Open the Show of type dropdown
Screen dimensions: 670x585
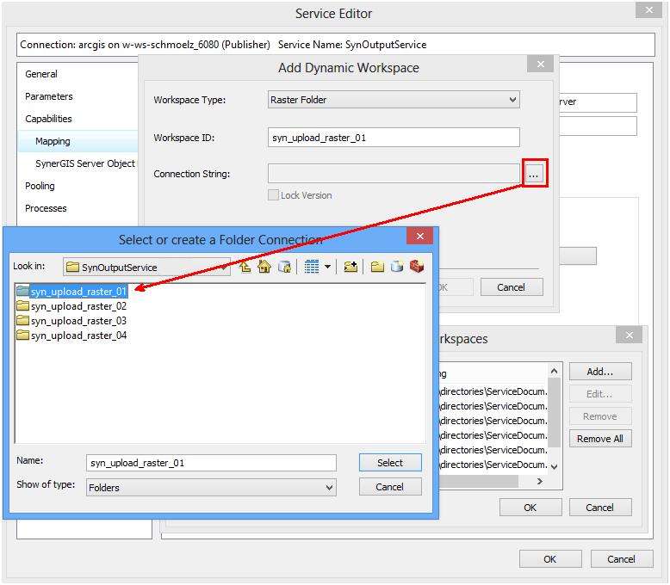[211, 487]
